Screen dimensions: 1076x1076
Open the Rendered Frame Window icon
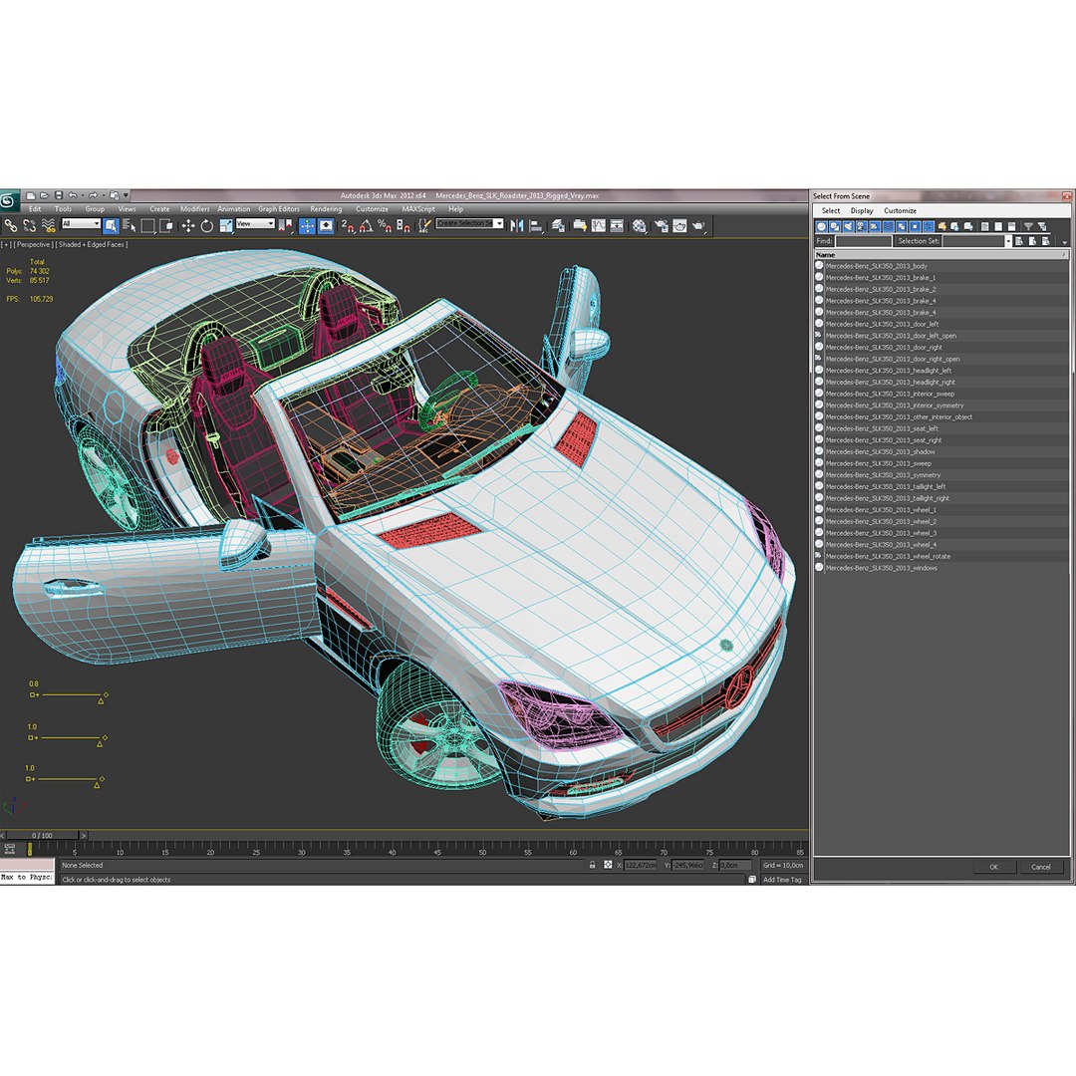pos(679,225)
